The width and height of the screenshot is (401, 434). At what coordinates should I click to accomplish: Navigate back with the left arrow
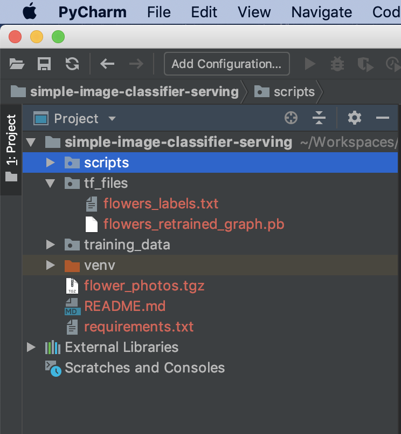pos(107,64)
